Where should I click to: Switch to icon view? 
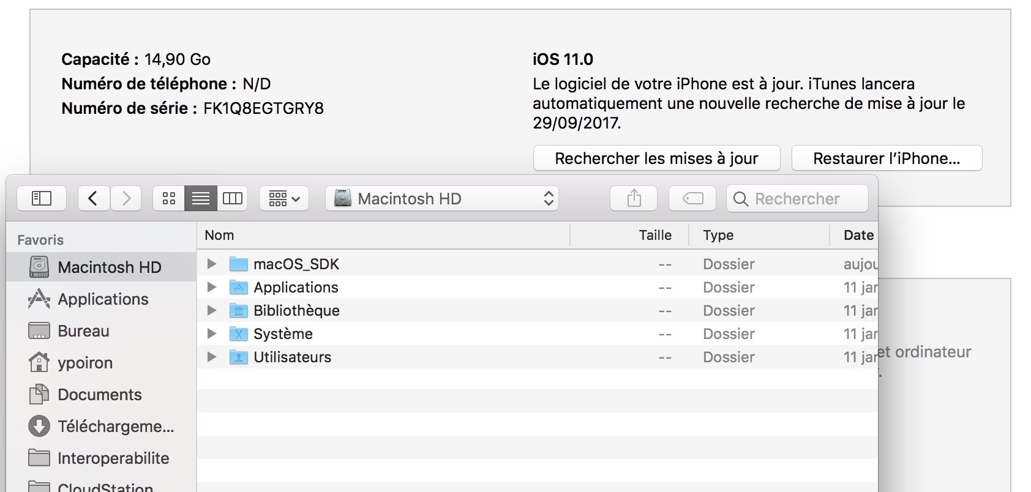click(x=169, y=198)
